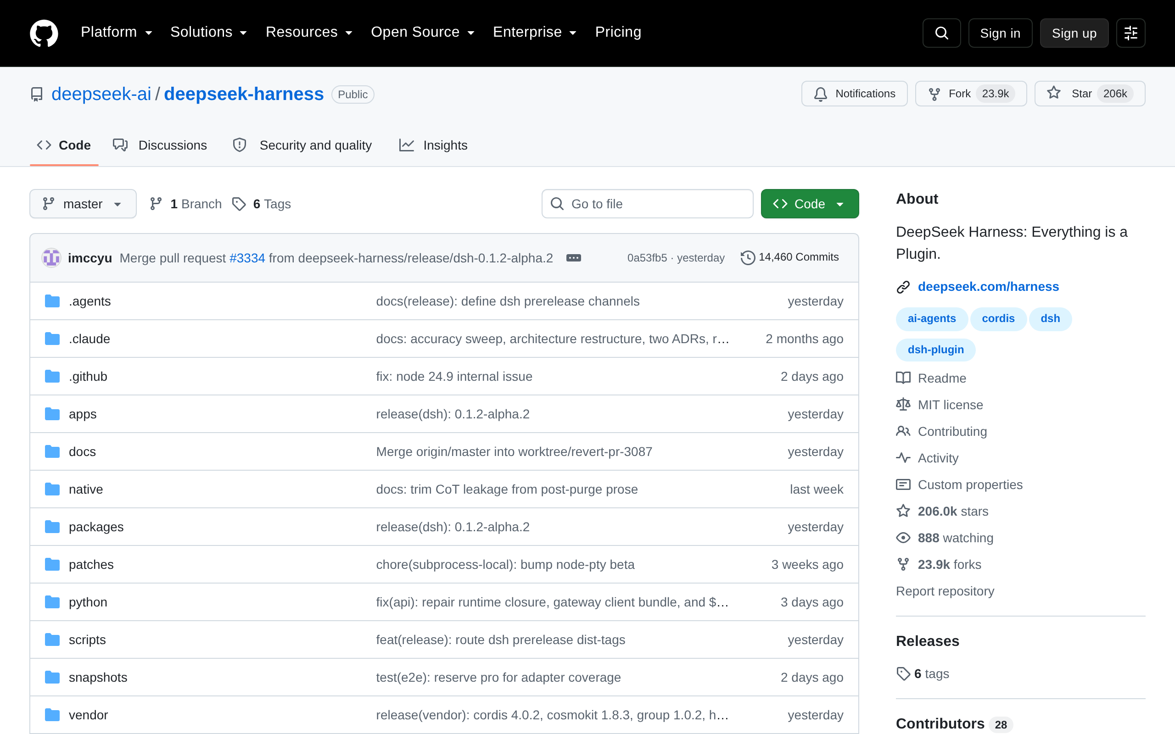The height and width of the screenshot is (734, 1175).
Task: Click the apps folder icon
Action: pos(52,414)
